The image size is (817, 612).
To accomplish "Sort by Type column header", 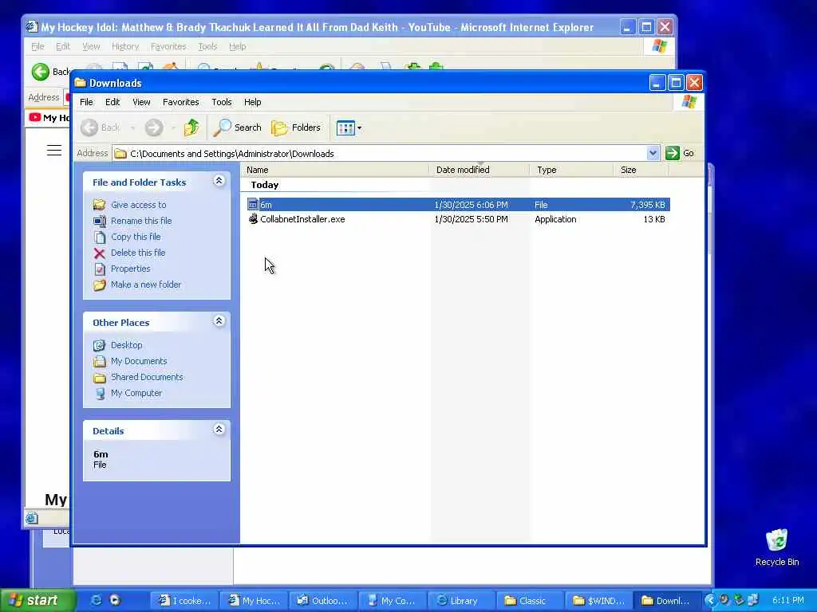I will (571, 170).
